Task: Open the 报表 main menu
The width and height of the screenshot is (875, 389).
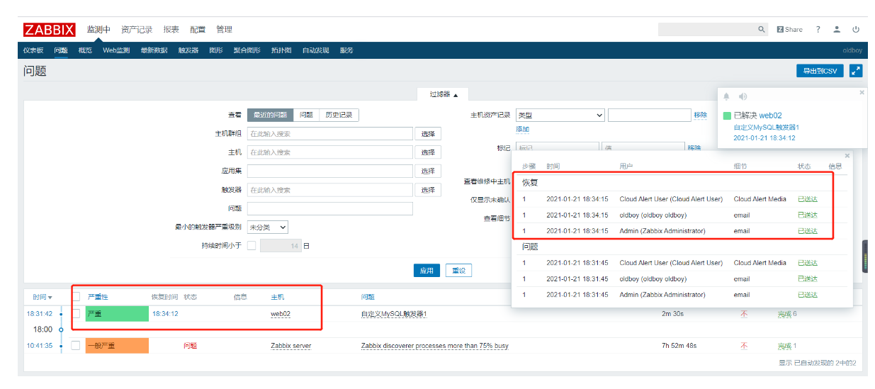Action: click(171, 30)
